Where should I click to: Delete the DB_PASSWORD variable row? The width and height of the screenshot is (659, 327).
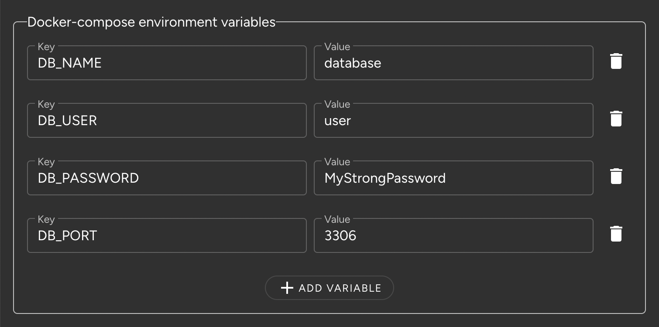point(616,176)
